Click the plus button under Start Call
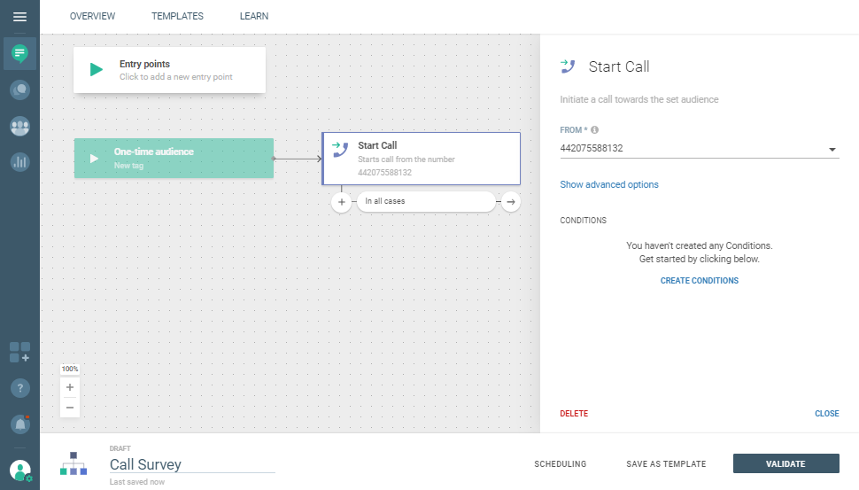Viewport: 859px width, 490px height. pos(342,202)
